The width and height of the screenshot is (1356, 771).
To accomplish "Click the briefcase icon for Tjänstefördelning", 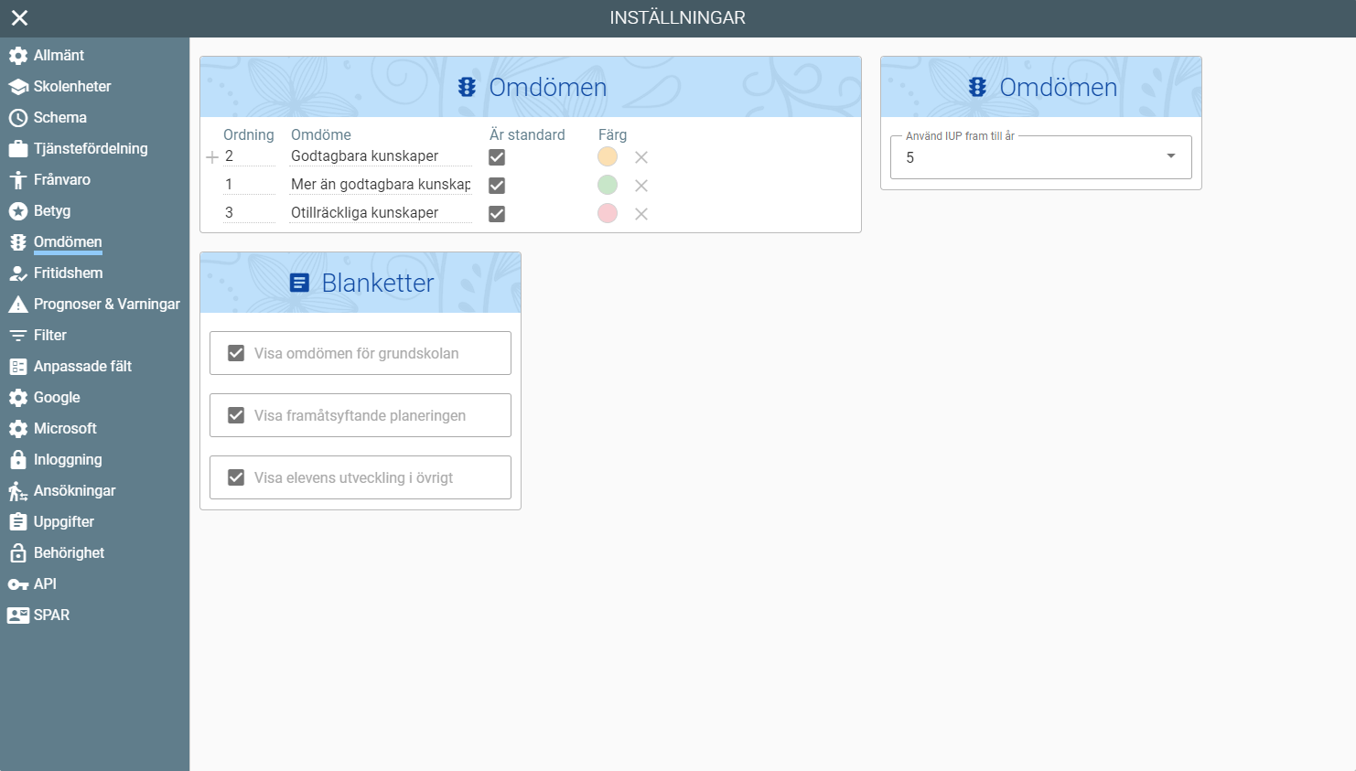I will 17,149.
